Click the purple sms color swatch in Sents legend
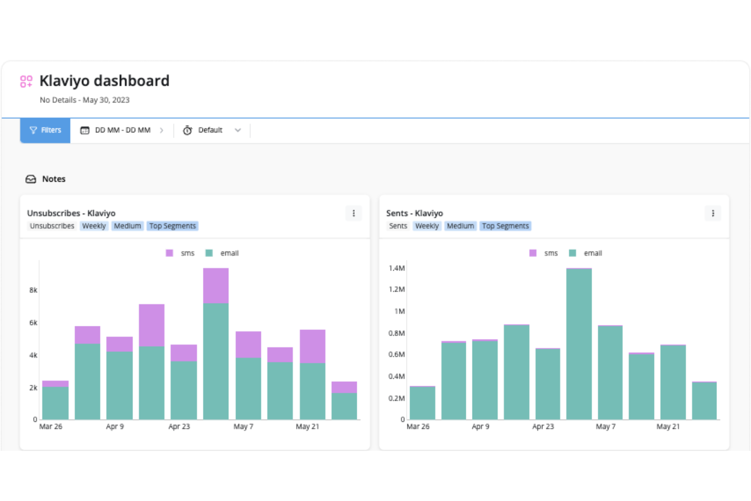Screen dimensions: 751x501 [533, 253]
